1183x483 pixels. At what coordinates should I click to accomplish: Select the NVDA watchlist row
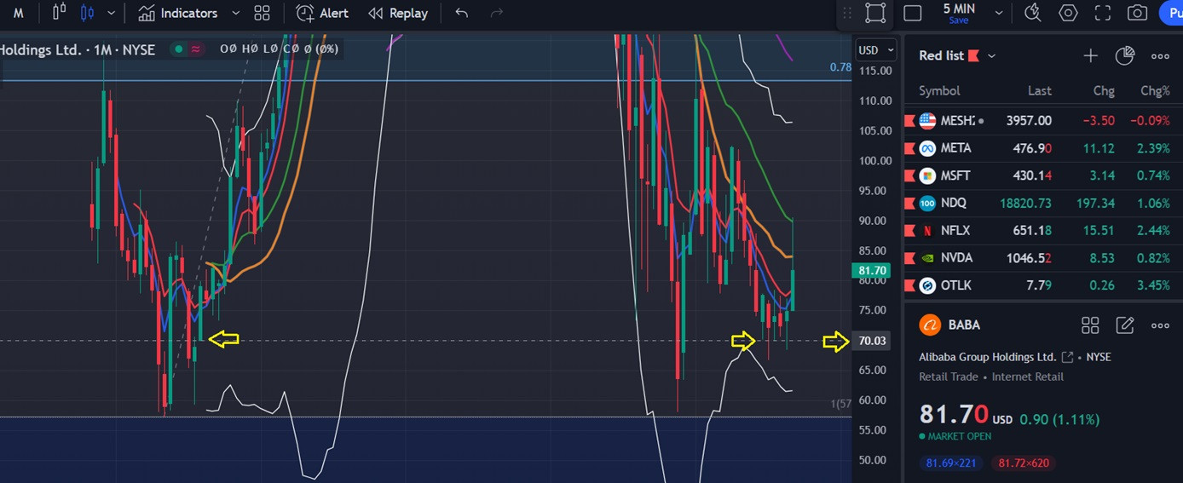(x=1043, y=257)
